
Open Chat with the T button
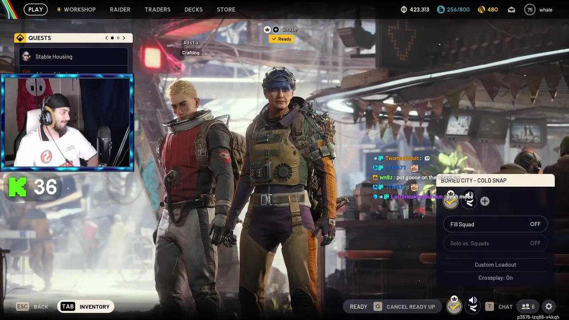pyautogui.click(x=499, y=307)
